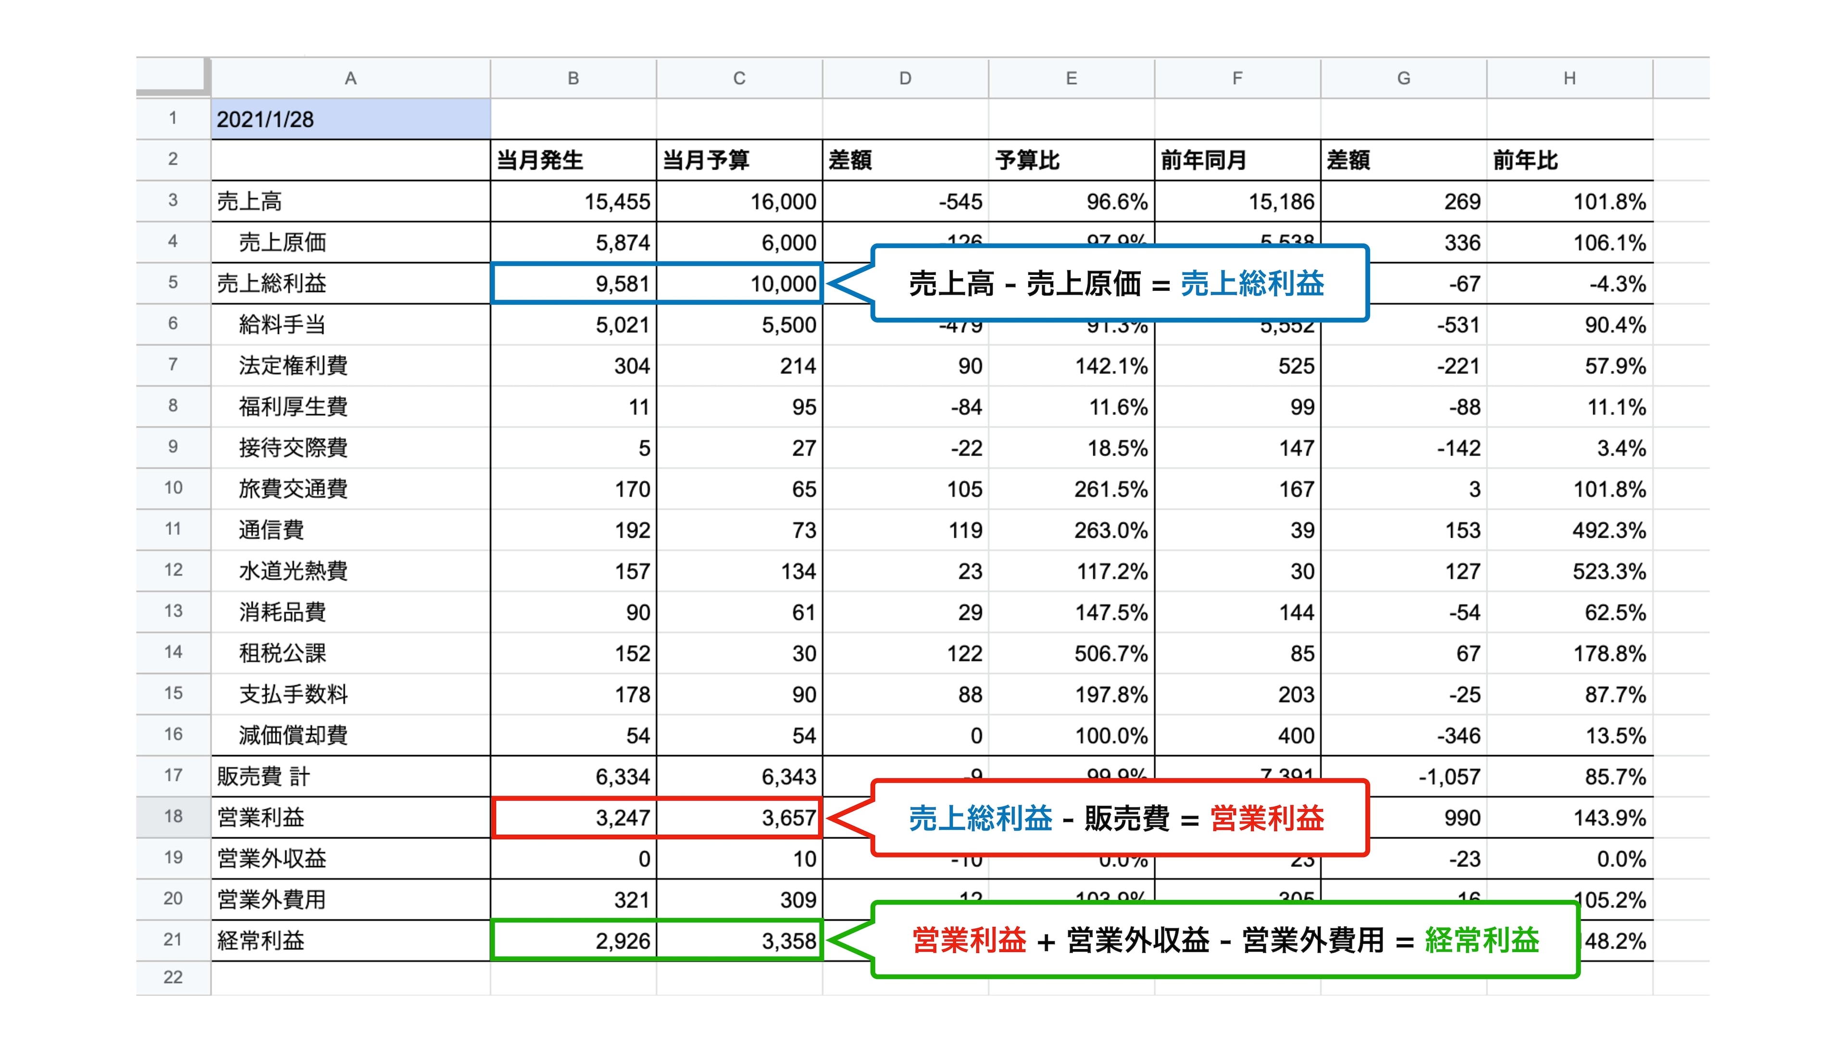The height and width of the screenshot is (1038, 1846).
Task: Select row 18 header
Action: tap(174, 816)
